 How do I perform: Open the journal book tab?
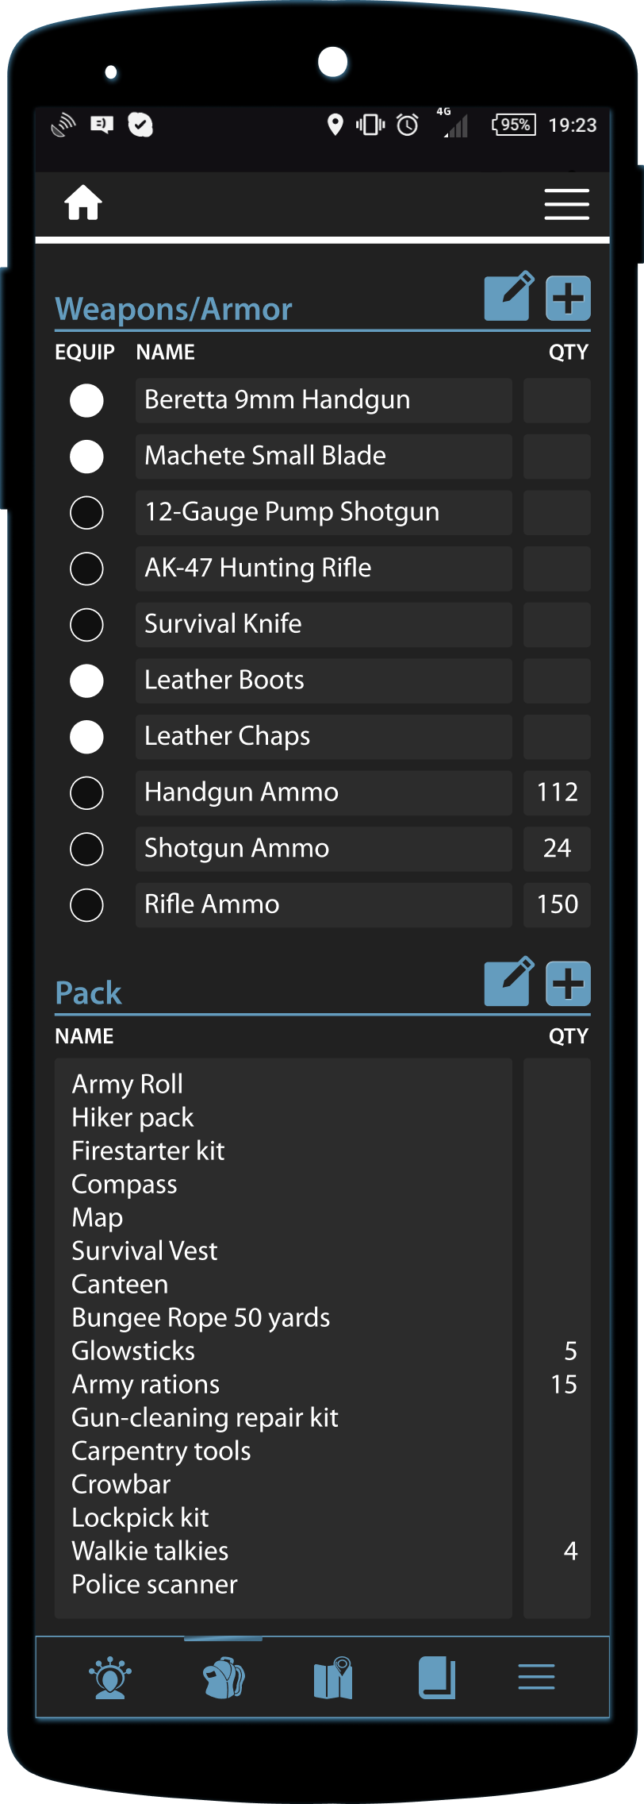click(x=437, y=1677)
